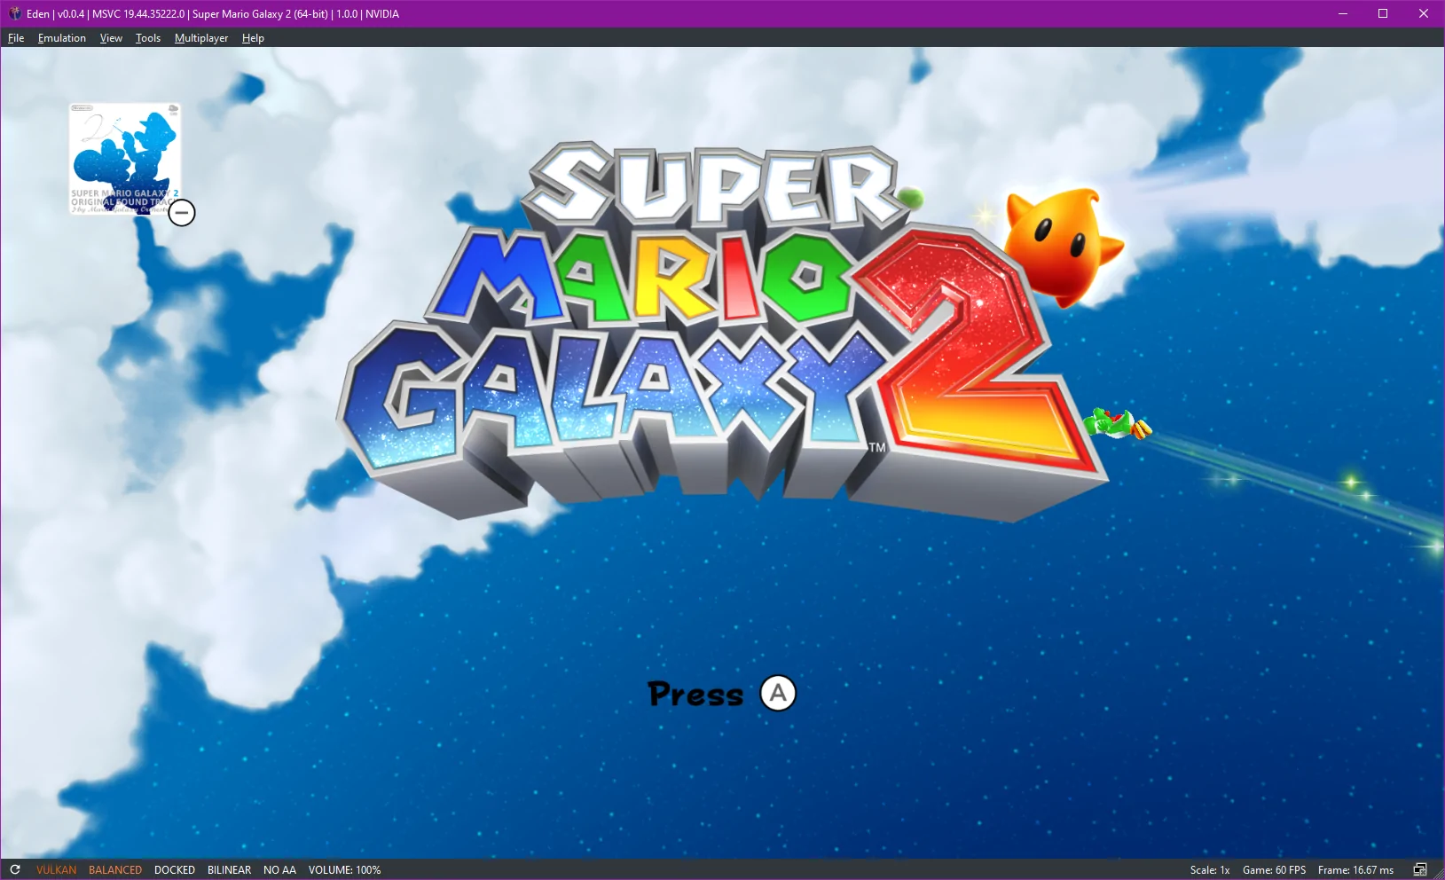The image size is (1445, 880).
Task: Minimize the Eden window
Action: (x=1342, y=13)
